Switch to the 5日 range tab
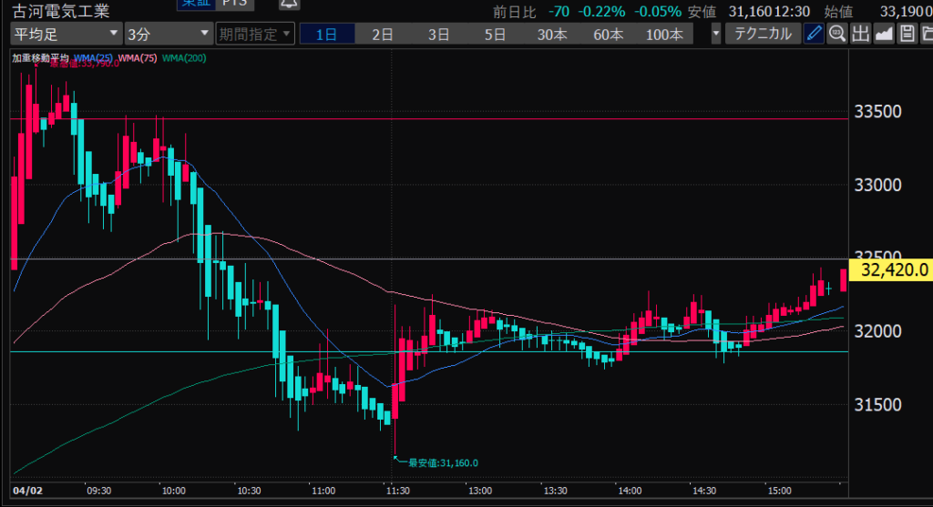 (495, 35)
